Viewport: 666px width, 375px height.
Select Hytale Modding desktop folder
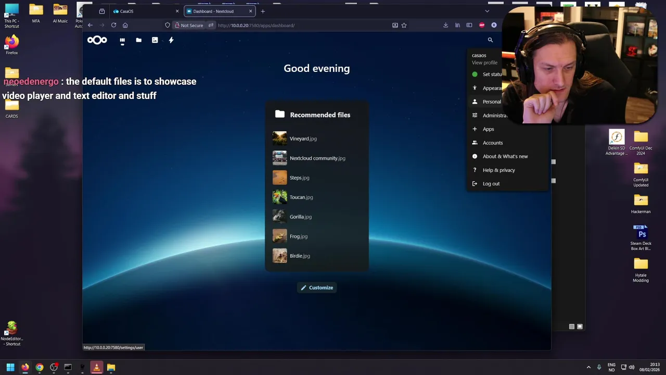(641, 270)
